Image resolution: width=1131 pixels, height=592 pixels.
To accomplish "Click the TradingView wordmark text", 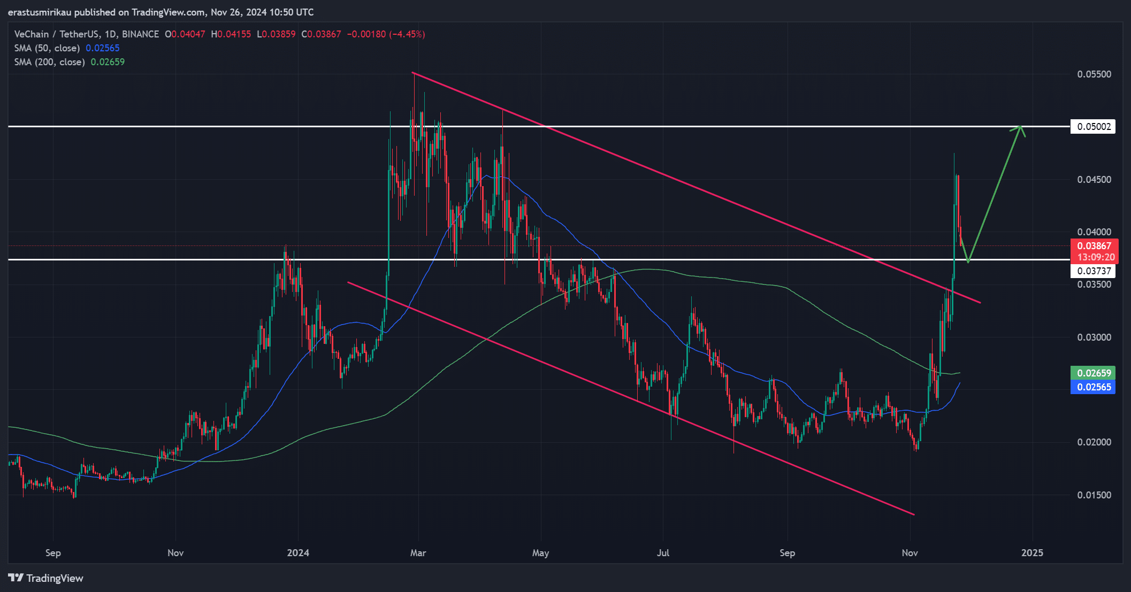I will coord(55,578).
